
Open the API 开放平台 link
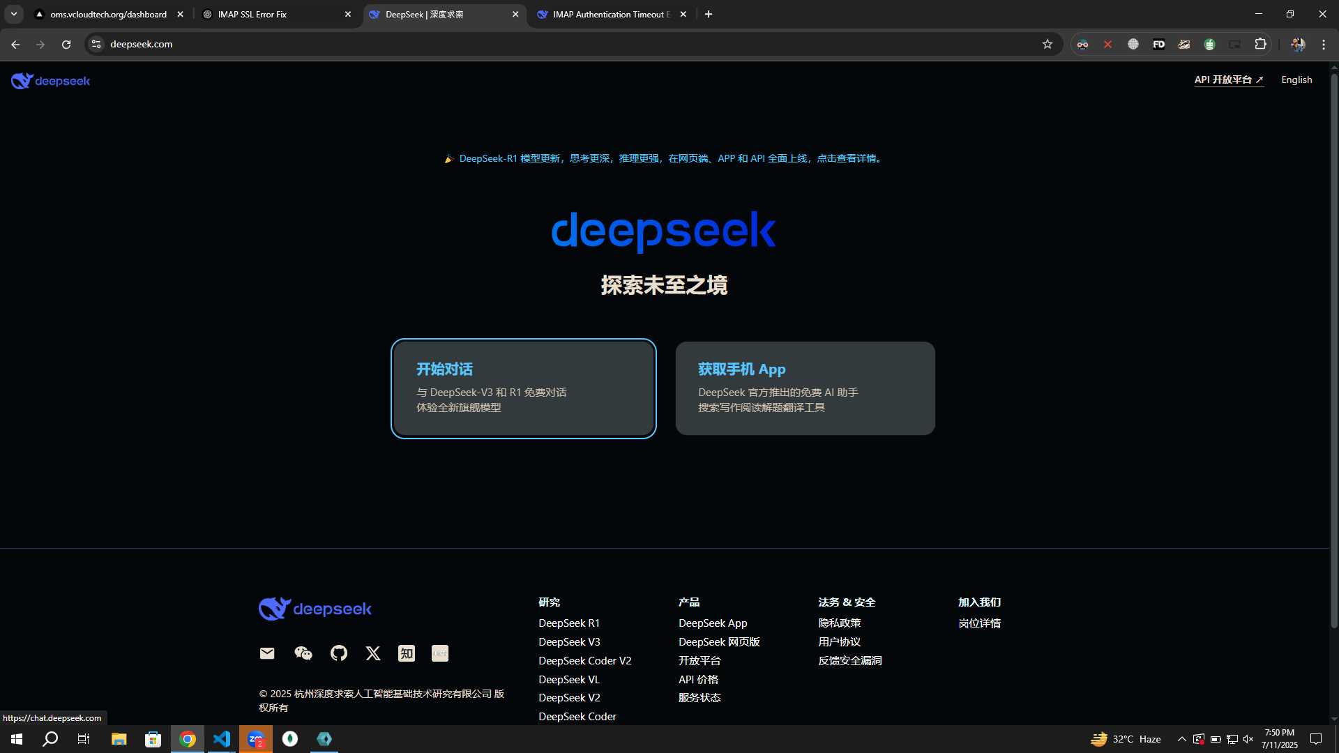click(x=1229, y=80)
